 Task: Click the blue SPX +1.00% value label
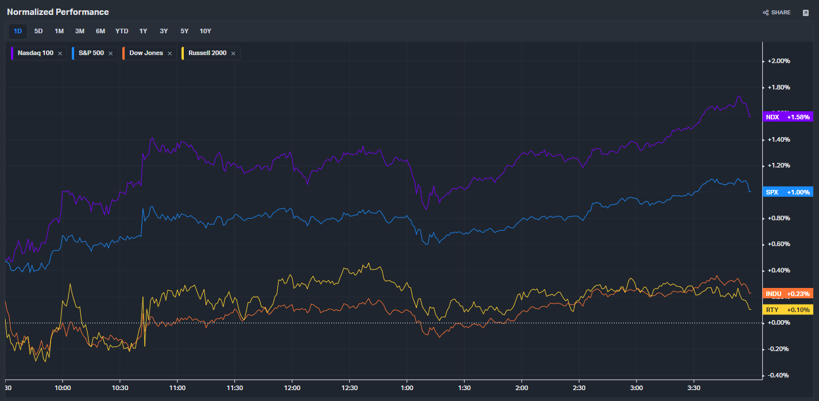click(x=787, y=192)
